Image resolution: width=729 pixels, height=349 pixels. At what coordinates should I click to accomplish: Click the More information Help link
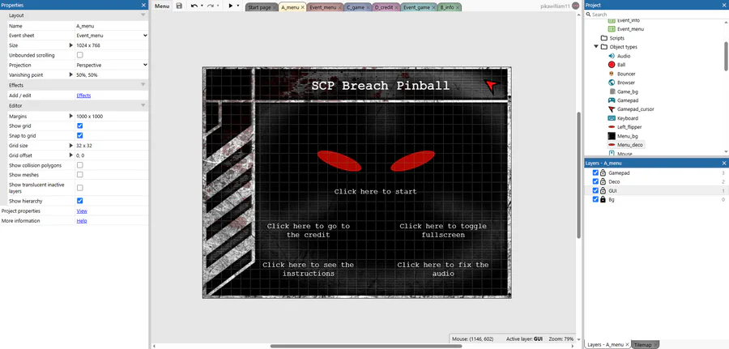(x=82, y=221)
